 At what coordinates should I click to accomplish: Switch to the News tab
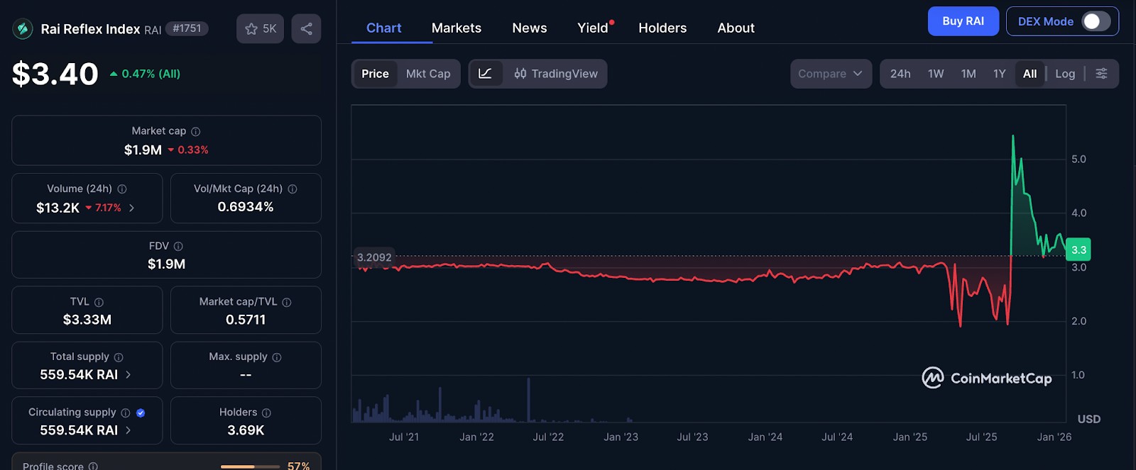tap(530, 28)
